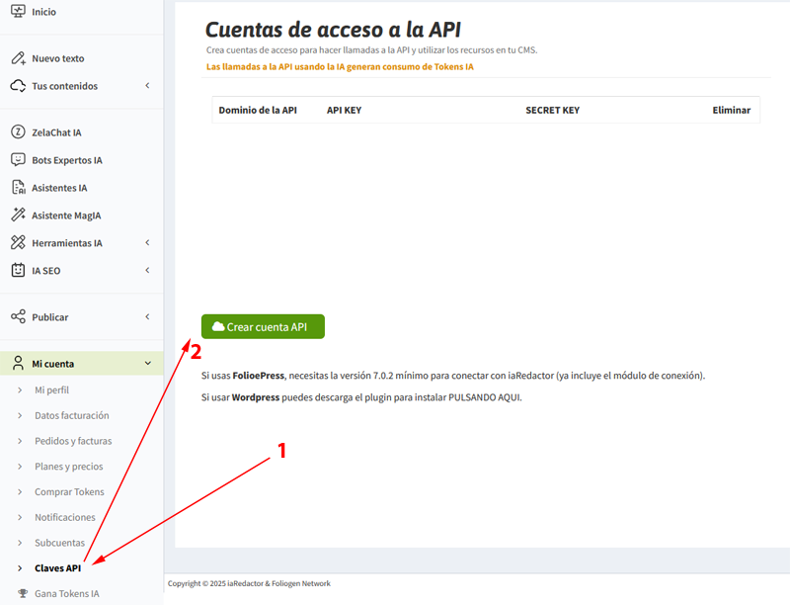Click the Herramientas IA tools icon

click(18, 242)
